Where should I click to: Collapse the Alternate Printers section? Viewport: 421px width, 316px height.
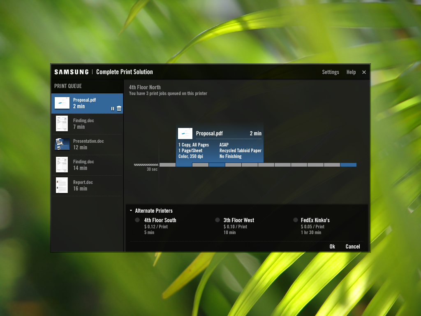(x=131, y=211)
